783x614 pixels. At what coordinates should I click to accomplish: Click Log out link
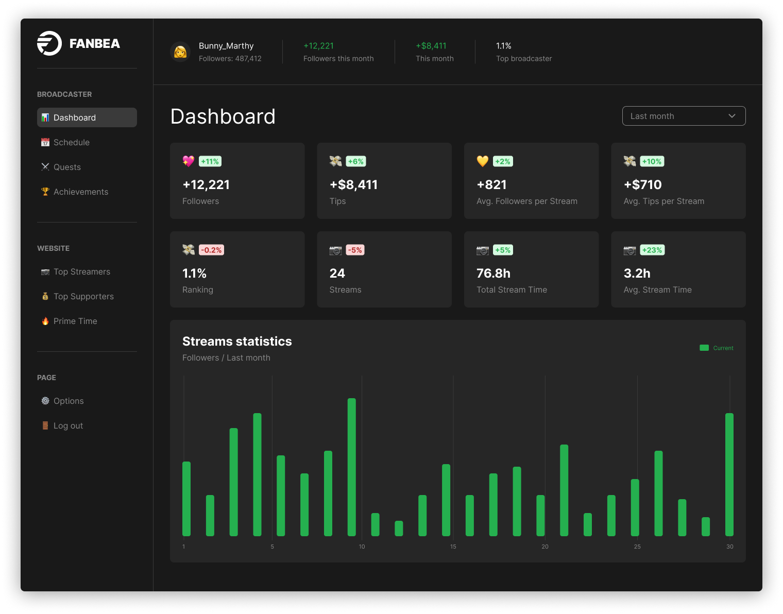[x=87, y=425]
